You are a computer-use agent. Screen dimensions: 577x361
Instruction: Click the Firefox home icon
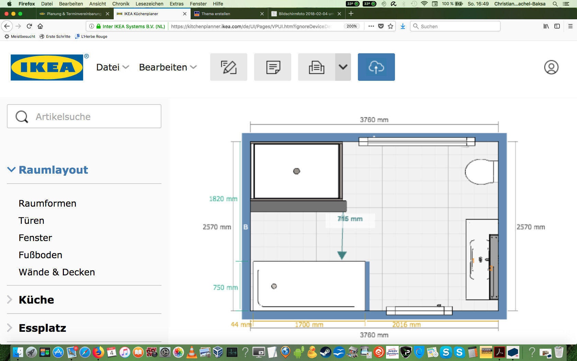pos(40,26)
